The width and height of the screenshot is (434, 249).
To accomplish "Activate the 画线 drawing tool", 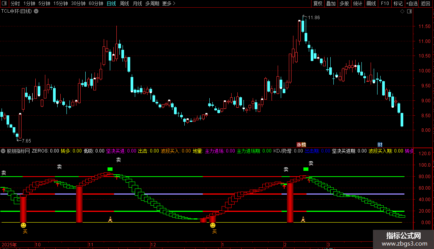I will pyautogui.click(x=371, y=3).
